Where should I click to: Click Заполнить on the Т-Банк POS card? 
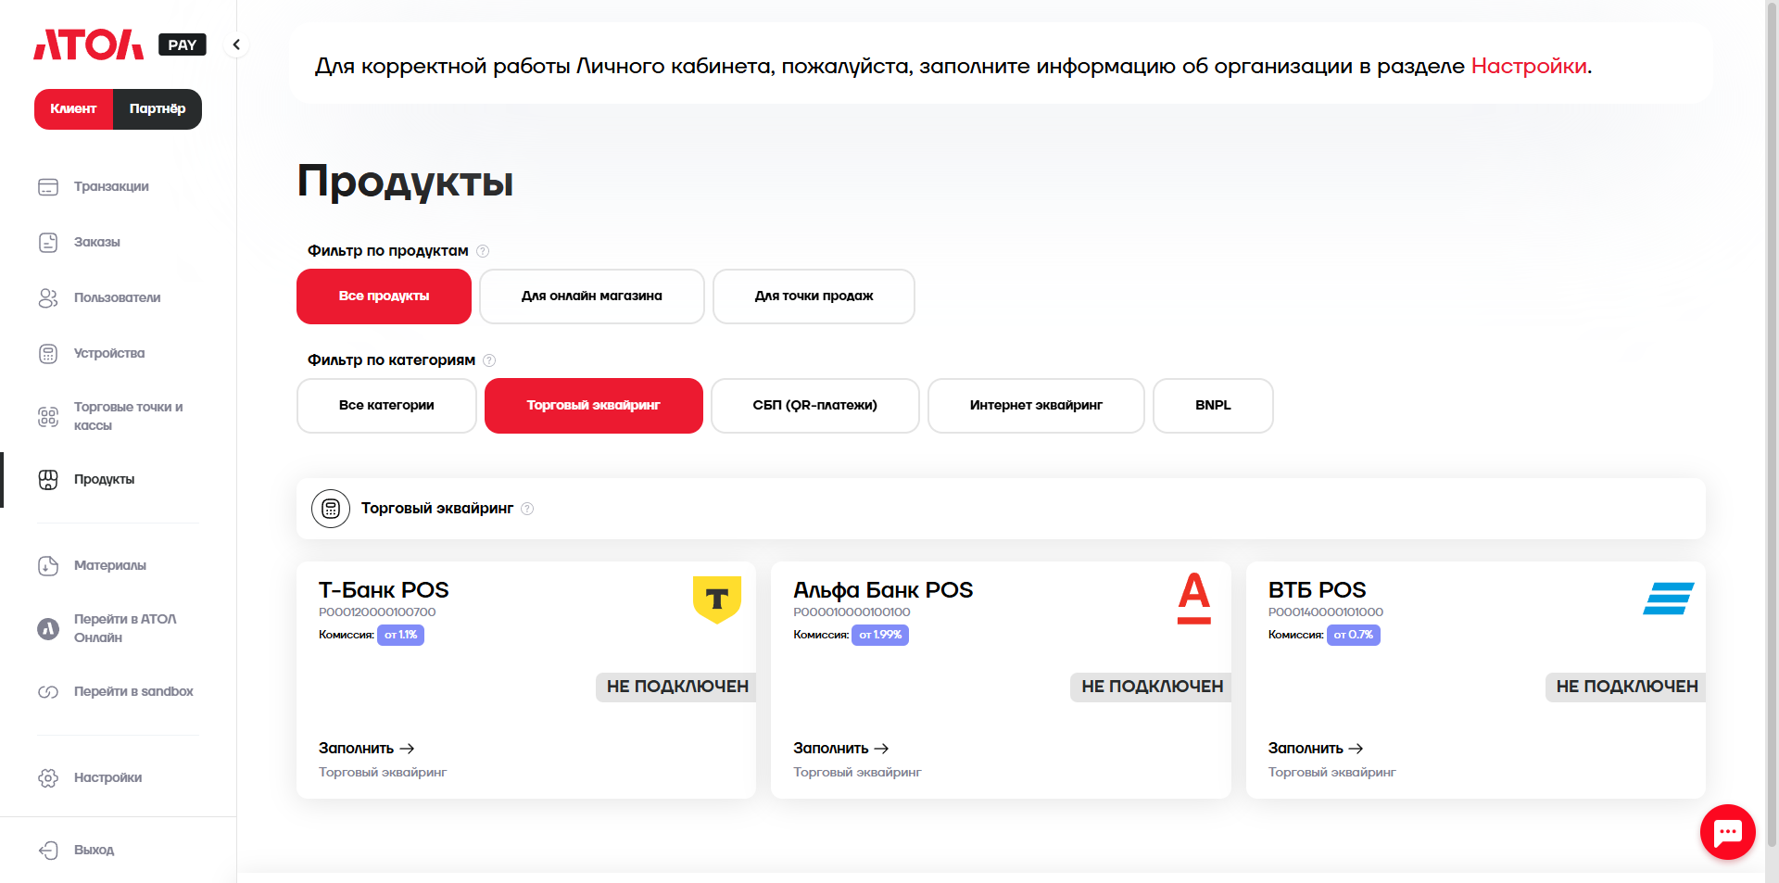(366, 749)
